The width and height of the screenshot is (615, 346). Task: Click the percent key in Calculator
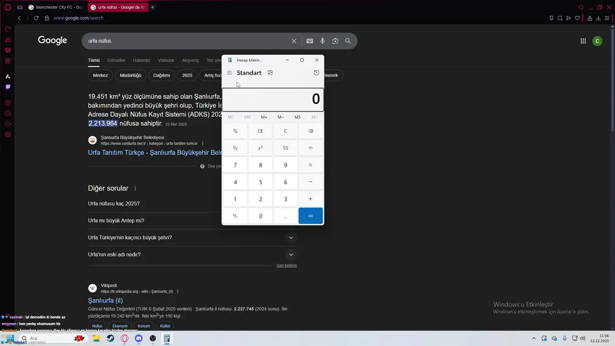tap(235, 131)
